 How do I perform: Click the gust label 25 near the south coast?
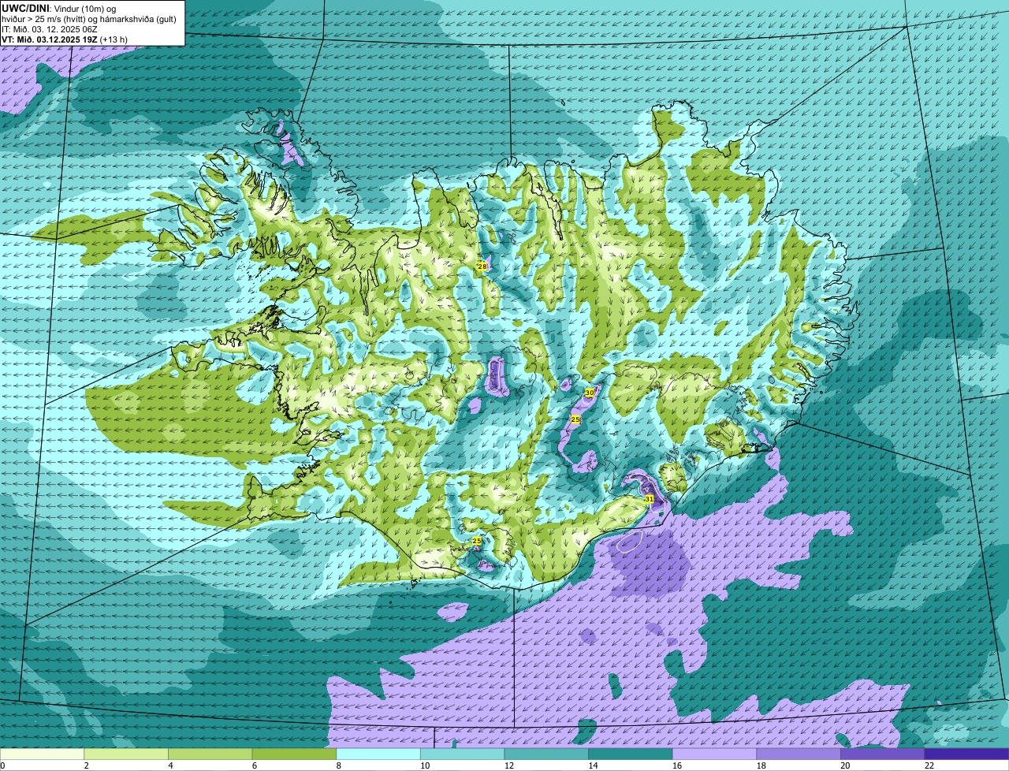[x=476, y=541]
